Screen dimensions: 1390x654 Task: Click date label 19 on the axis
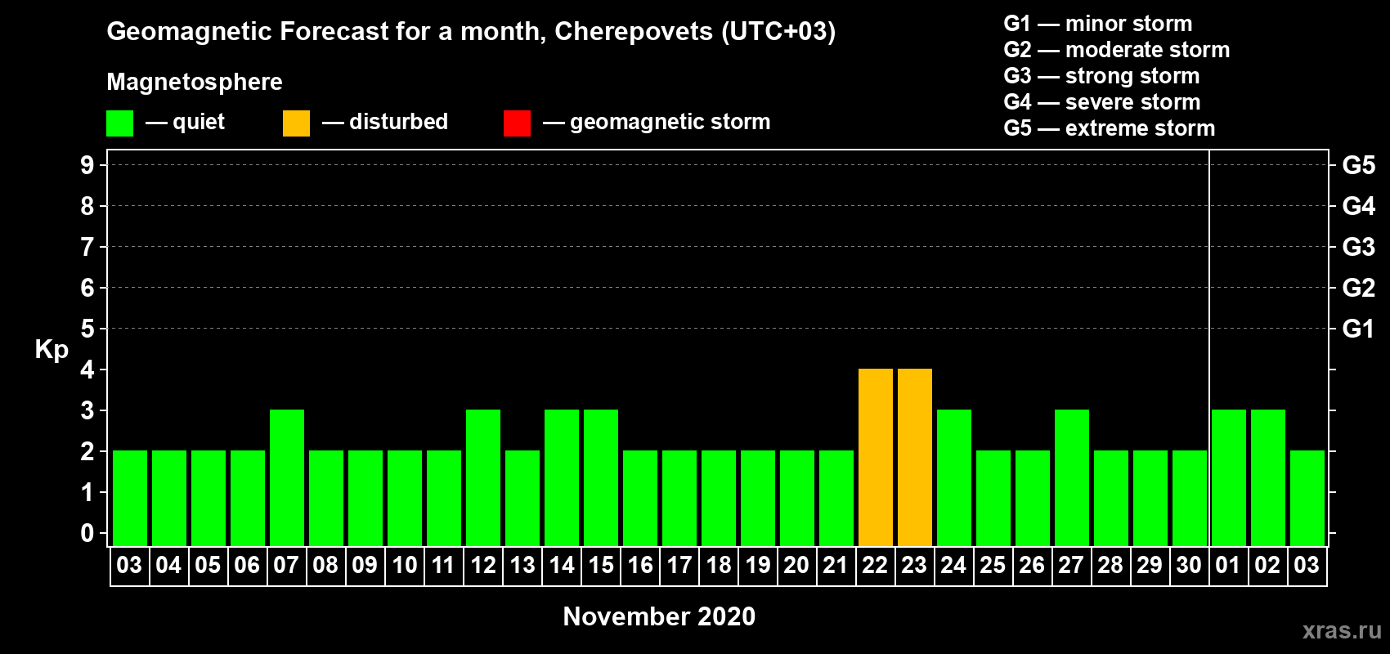[758, 566]
